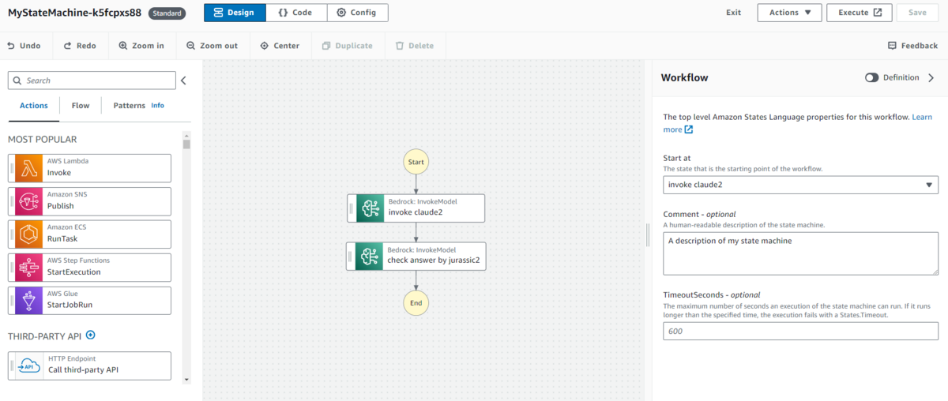Screen dimensions: 948x401
Task: Click the Amazon SNS Publish icon
Action: tap(30, 201)
